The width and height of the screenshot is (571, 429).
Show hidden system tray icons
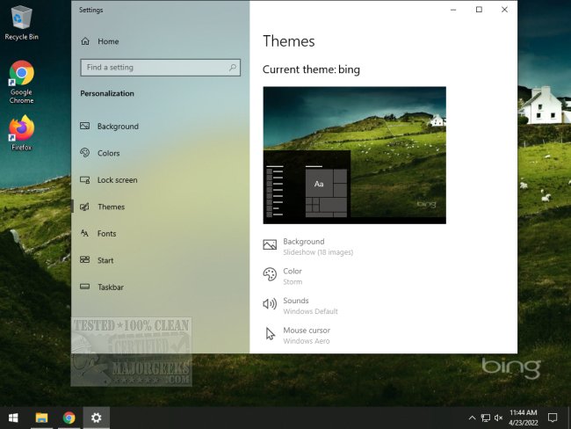(472, 418)
